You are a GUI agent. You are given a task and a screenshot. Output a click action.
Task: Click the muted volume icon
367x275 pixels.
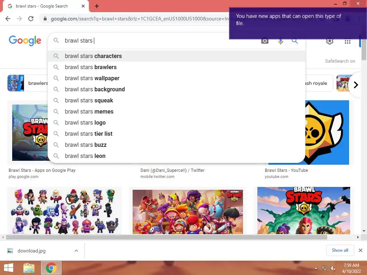point(333,268)
